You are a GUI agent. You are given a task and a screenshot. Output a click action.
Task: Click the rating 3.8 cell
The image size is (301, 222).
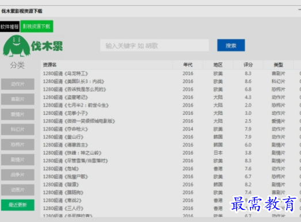[x=248, y=153]
